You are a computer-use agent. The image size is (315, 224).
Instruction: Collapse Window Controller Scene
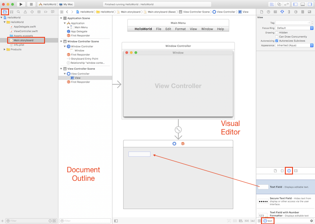coord(61,41)
